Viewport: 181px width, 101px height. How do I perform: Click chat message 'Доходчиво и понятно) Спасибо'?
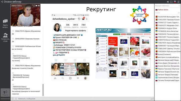click(x=22, y=68)
